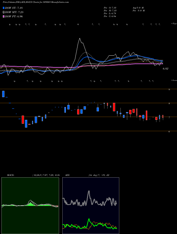Click the 'Pre O: 7.18' value

[x=110, y=8]
